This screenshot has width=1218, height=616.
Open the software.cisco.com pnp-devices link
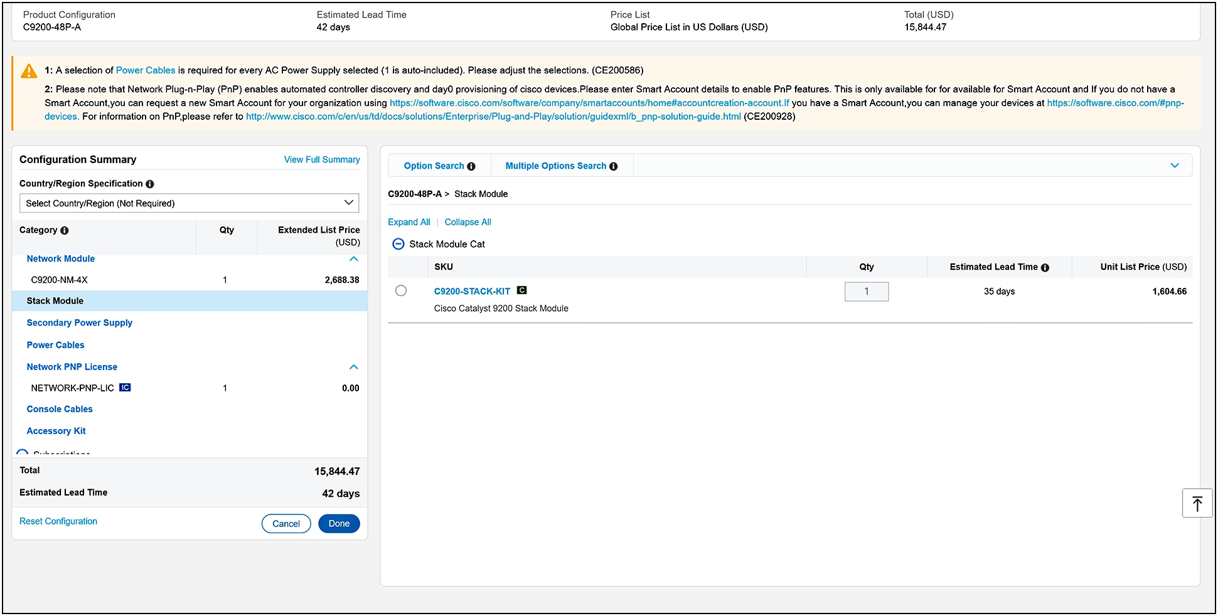click(1115, 103)
